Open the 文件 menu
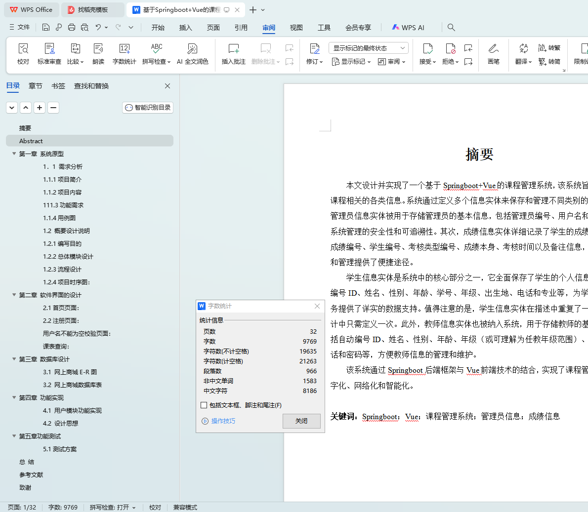 tap(19, 27)
